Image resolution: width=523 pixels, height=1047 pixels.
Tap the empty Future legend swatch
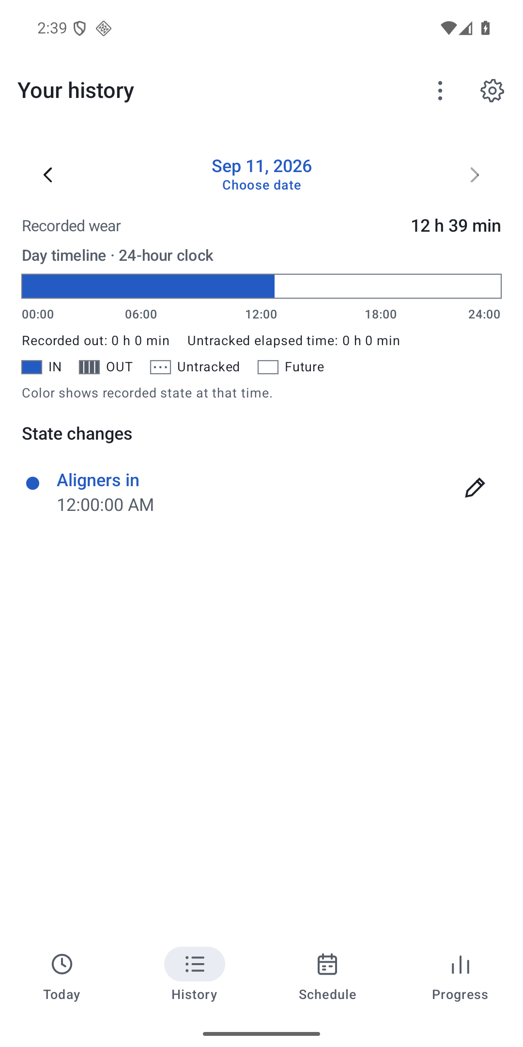(x=268, y=367)
